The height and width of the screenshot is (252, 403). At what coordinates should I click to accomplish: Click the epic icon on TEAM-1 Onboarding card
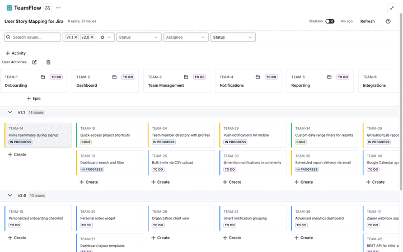(43, 77)
